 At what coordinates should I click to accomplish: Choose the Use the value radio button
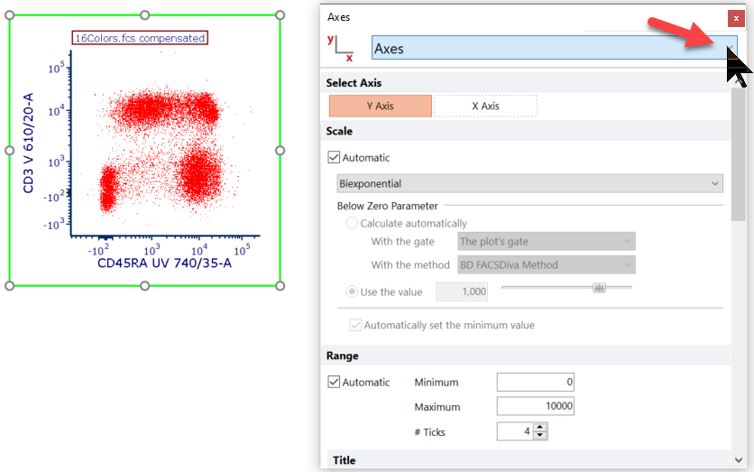point(352,292)
